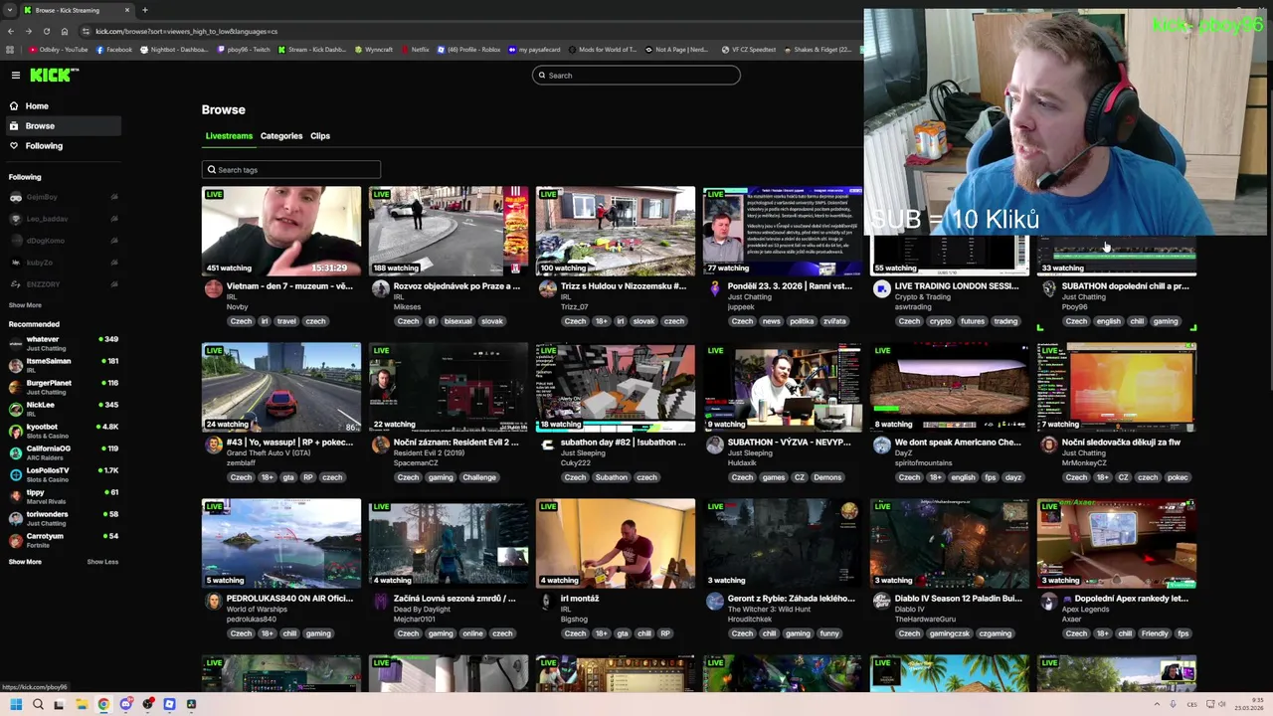
Task: Click the 'Diablo IV Season 12 Paladin' title
Action: [x=958, y=599]
